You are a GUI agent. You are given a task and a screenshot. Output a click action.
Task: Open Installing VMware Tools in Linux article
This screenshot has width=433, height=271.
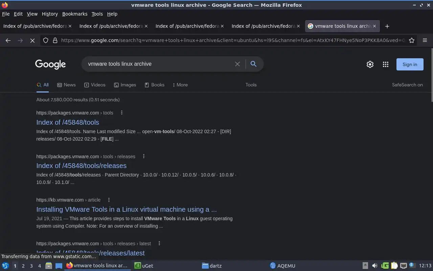pos(127,209)
